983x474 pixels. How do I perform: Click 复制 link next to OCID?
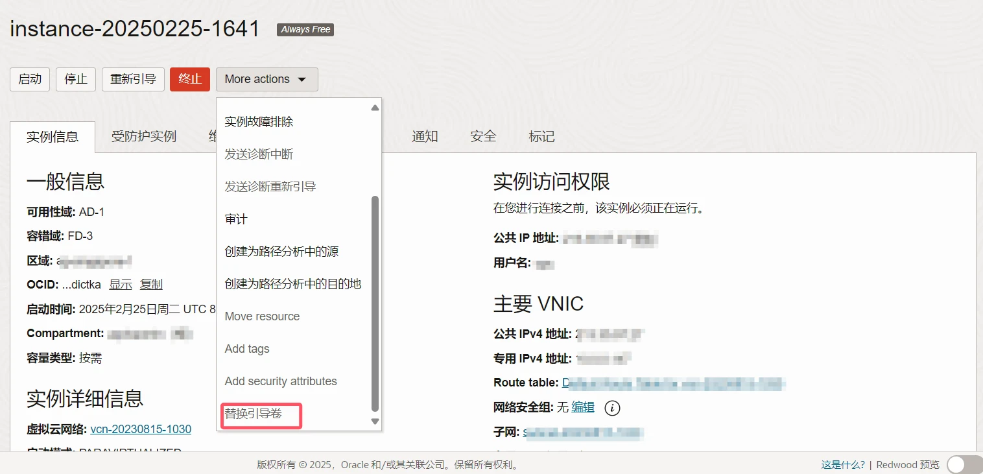(151, 285)
